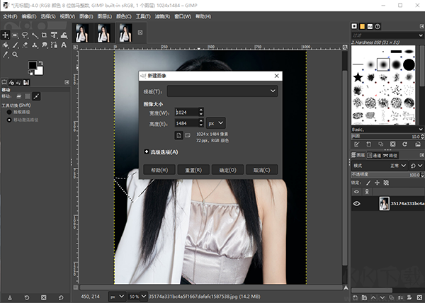Select the 拾取路径 radio option
This screenshot has height=303, width=425.
[9, 112]
